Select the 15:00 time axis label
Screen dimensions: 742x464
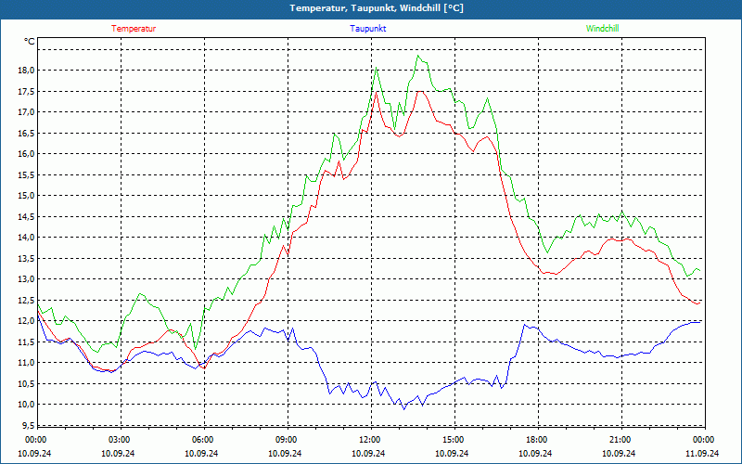click(453, 440)
